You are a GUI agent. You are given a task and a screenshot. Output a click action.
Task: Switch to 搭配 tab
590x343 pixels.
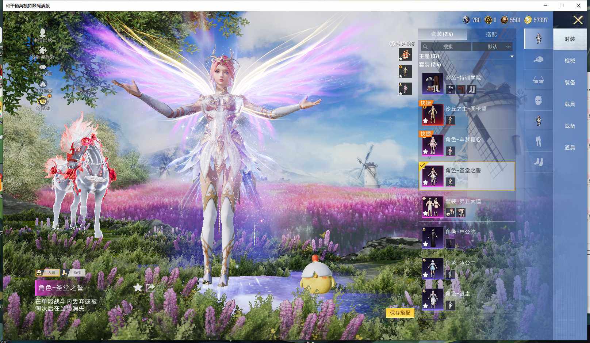click(491, 34)
